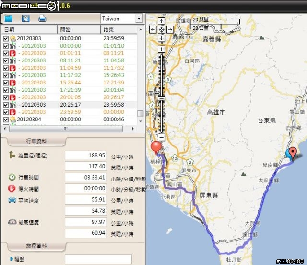Pan map right with the right arrow
Viewport: 307px width, 265px height.
pyautogui.click(x=170, y=30)
